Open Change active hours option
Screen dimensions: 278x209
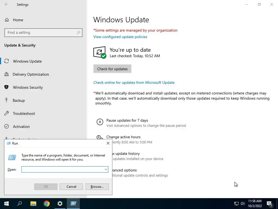(x=124, y=137)
